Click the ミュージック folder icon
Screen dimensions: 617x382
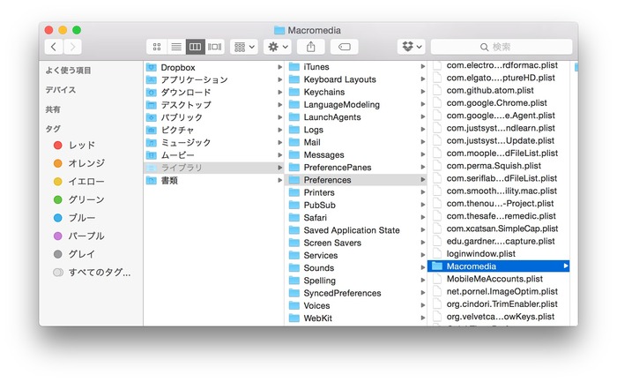[x=151, y=143]
